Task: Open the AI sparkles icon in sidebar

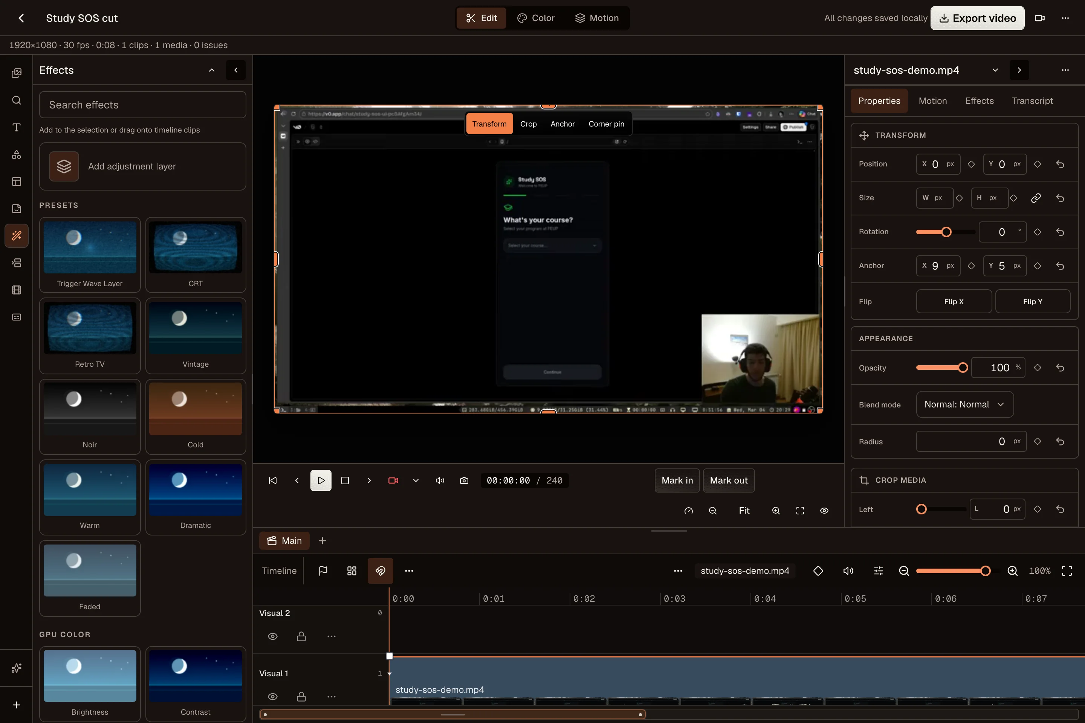Action: [x=17, y=668]
